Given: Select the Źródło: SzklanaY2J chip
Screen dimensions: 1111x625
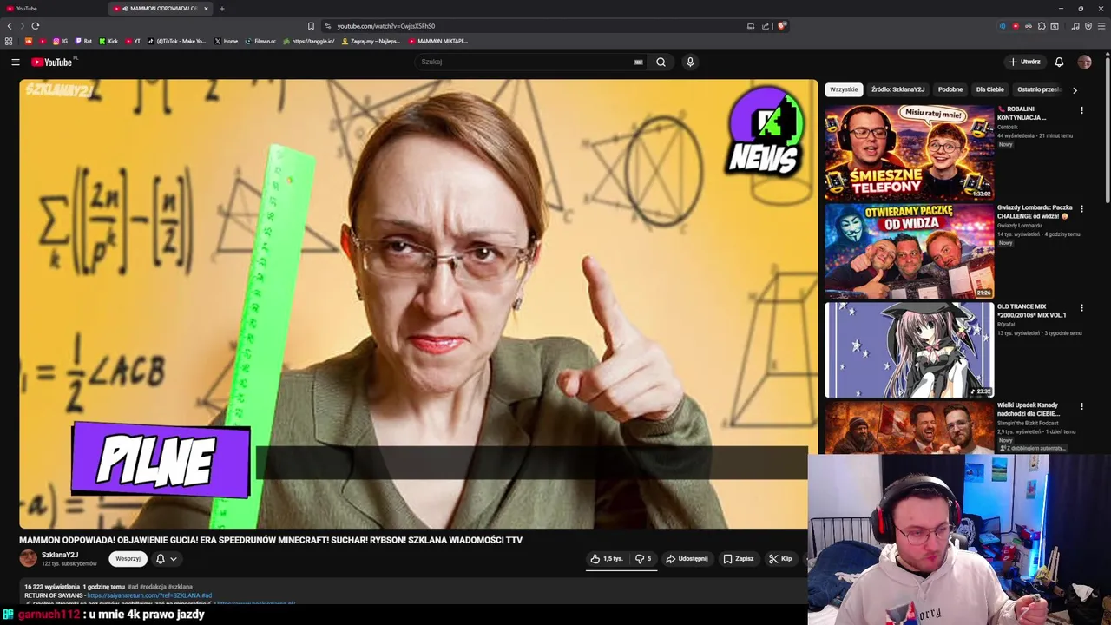Looking at the screenshot, I should point(898,89).
